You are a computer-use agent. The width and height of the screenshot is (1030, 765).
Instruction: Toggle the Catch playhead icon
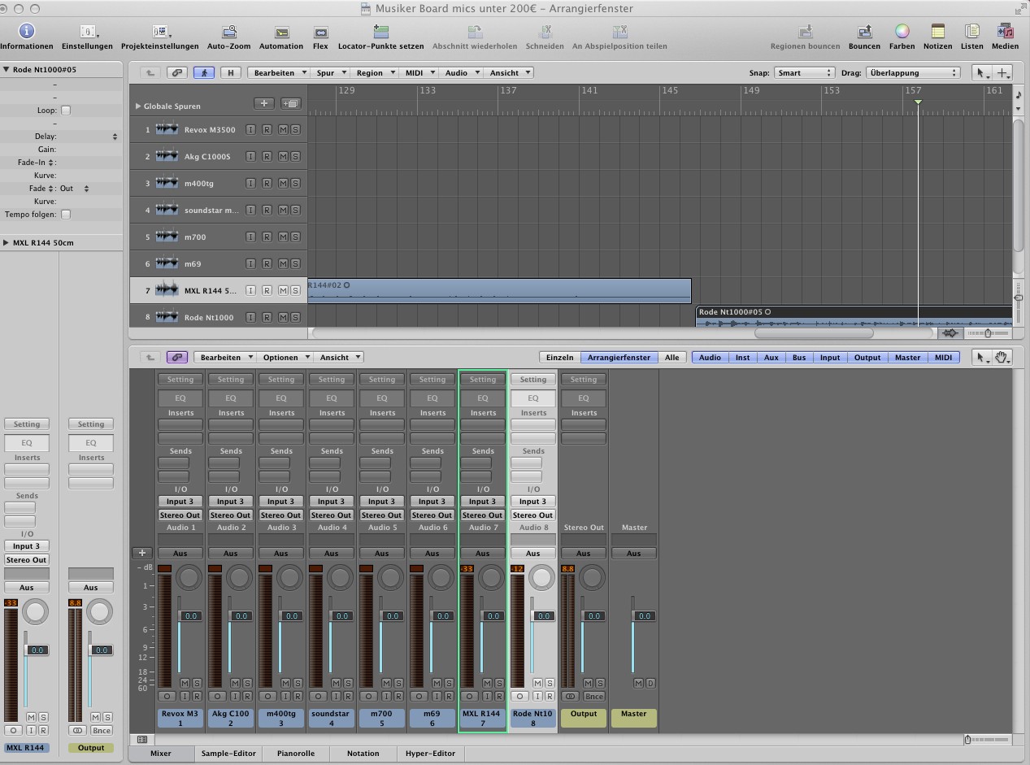[204, 72]
